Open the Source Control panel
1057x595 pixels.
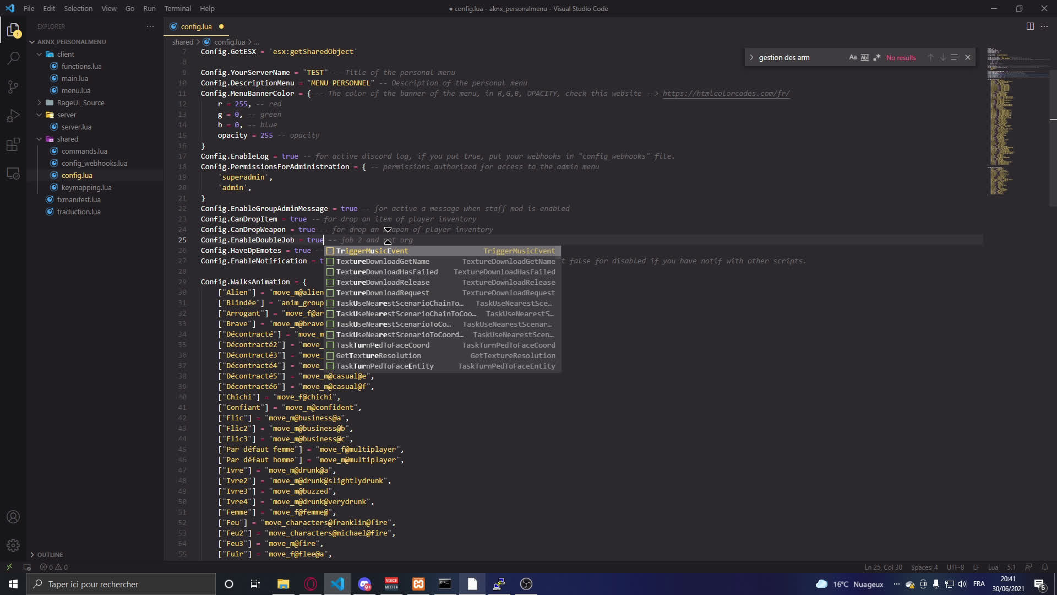coord(13,87)
